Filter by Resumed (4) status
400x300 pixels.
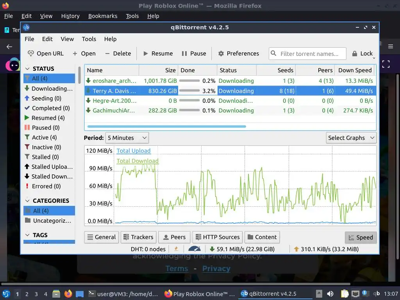(x=49, y=118)
